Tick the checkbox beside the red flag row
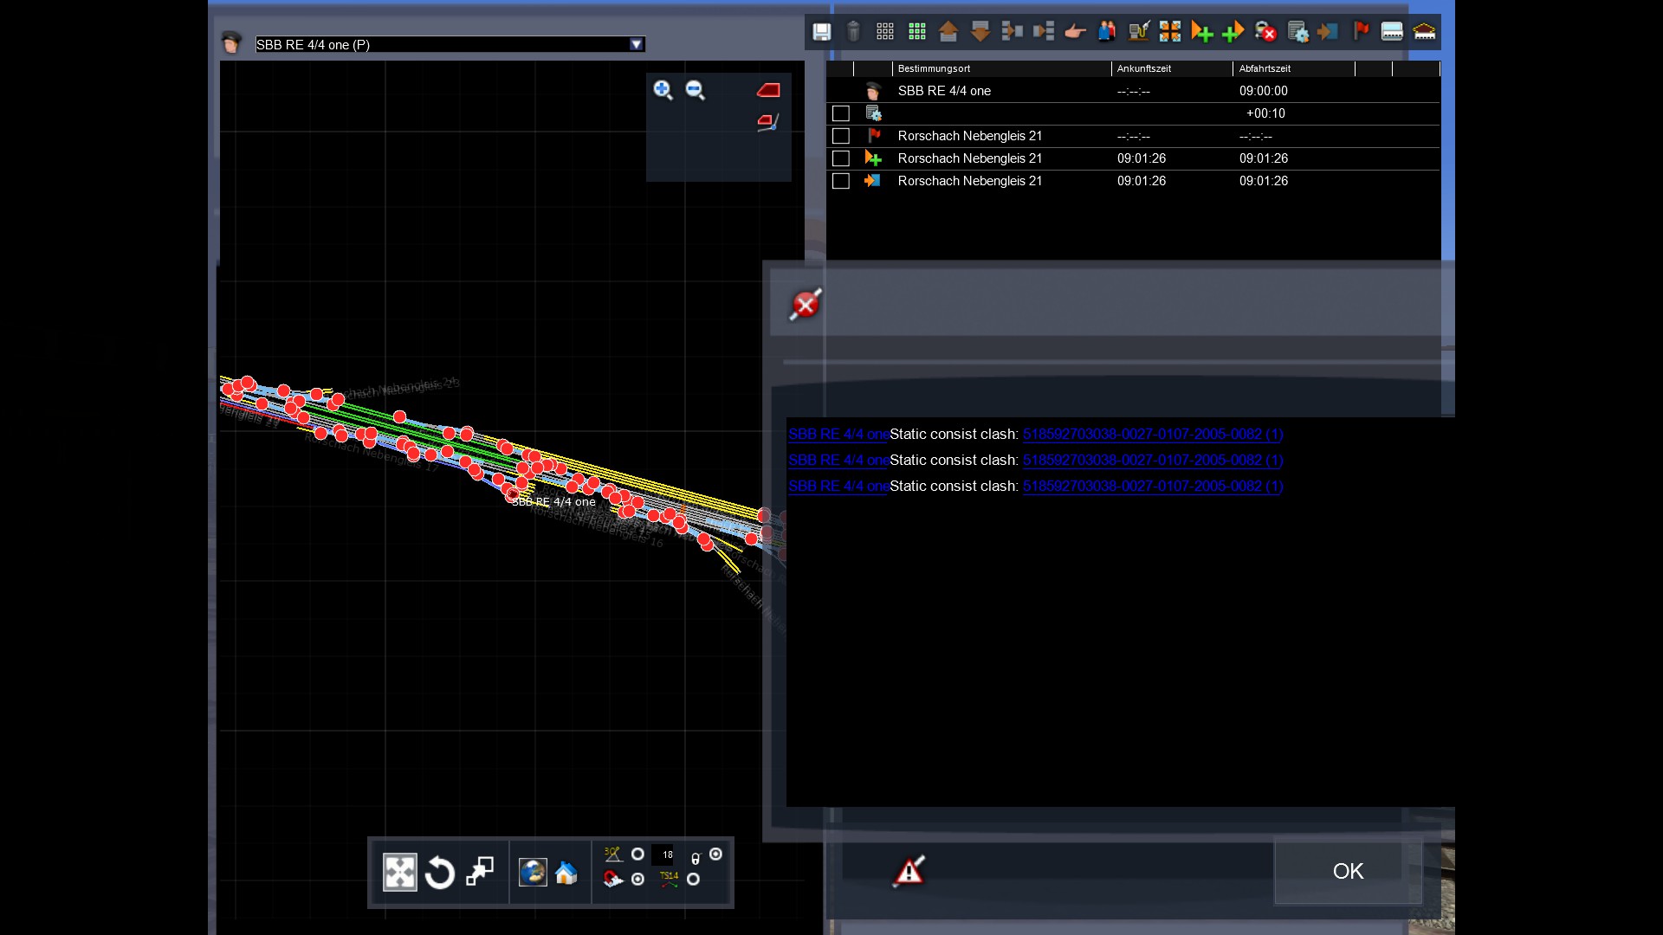Image resolution: width=1663 pixels, height=935 pixels. tap(840, 136)
